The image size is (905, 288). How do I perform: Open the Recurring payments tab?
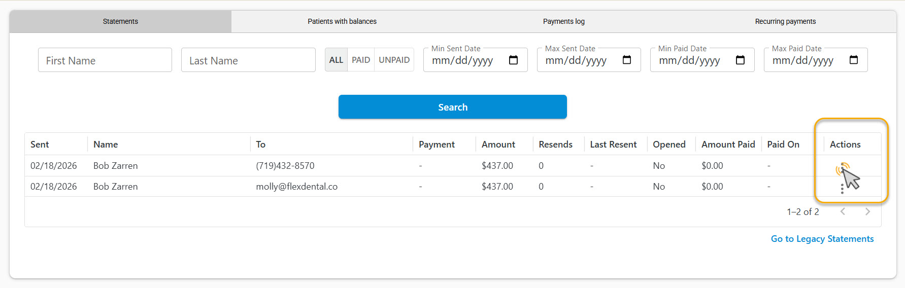click(785, 21)
